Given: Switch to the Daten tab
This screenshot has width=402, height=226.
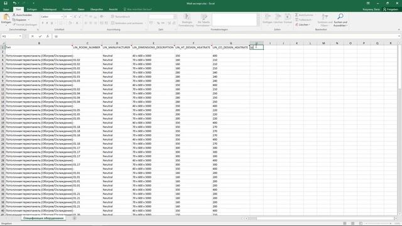Looking at the screenshot, I should (81, 9).
